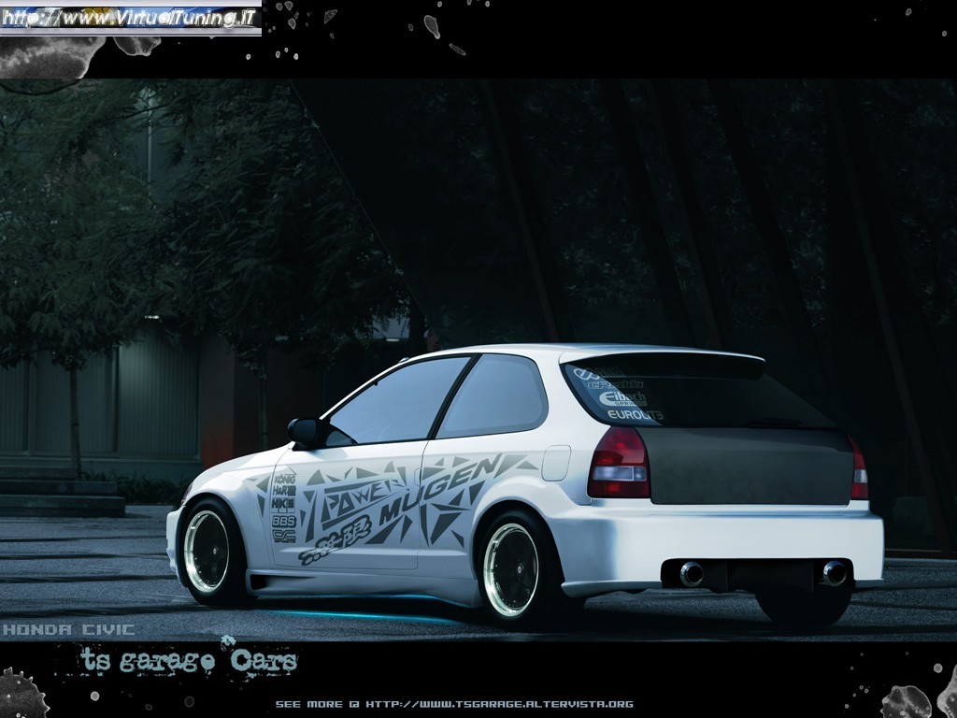Image resolution: width=957 pixels, height=718 pixels.
Task: Click the rear wheel rim
Action: [x=511, y=569]
